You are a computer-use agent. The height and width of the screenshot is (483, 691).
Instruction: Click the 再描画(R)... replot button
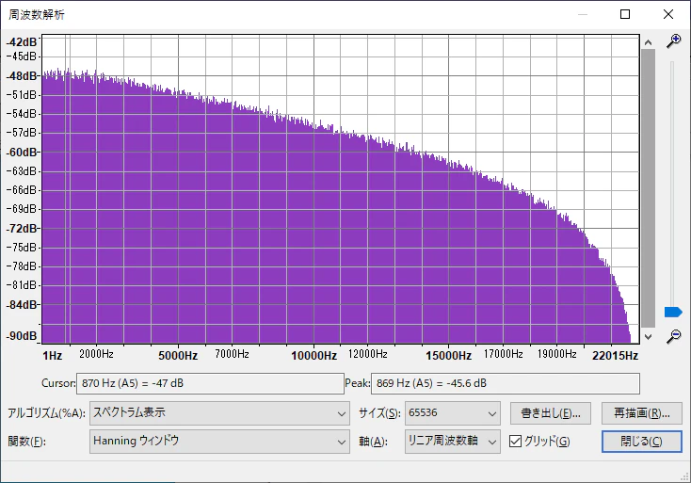coord(642,413)
